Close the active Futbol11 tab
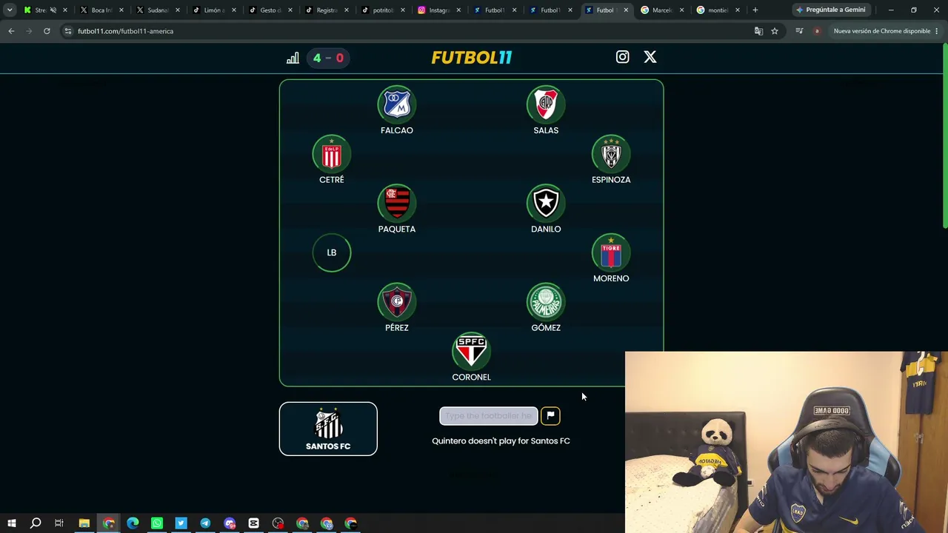The image size is (948, 533). [x=626, y=10]
